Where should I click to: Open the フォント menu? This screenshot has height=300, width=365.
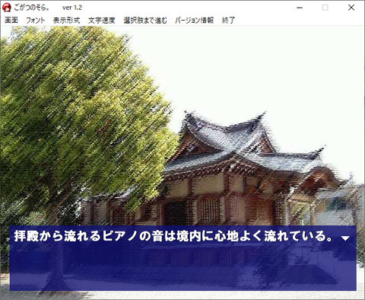click(x=36, y=21)
